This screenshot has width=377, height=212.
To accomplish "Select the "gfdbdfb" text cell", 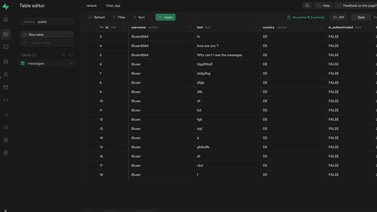I will [x=227, y=147].
